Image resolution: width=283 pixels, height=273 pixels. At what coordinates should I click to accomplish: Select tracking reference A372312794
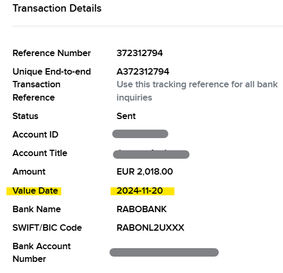point(143,71)
